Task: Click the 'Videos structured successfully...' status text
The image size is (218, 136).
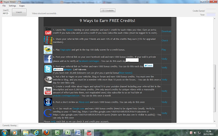Action: point(45,13)
